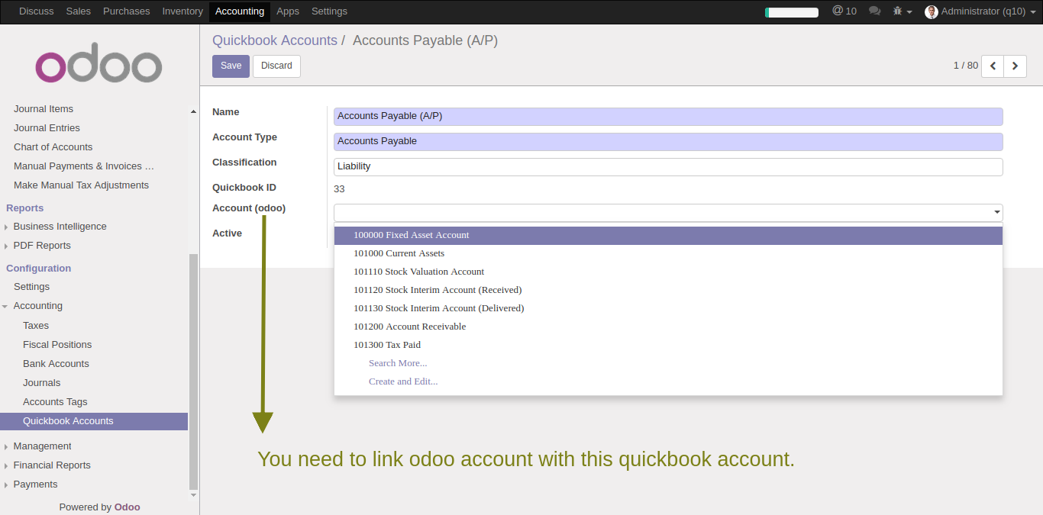The width and height of the screenshot is (1043, 515).
Task: Click the sidebar scroll up arrow
Action: (193, 111)
